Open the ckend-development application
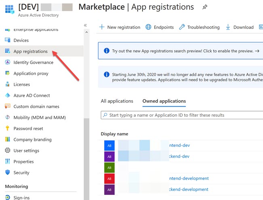This screenshot has width=263, height=200. tap(189, 189)
